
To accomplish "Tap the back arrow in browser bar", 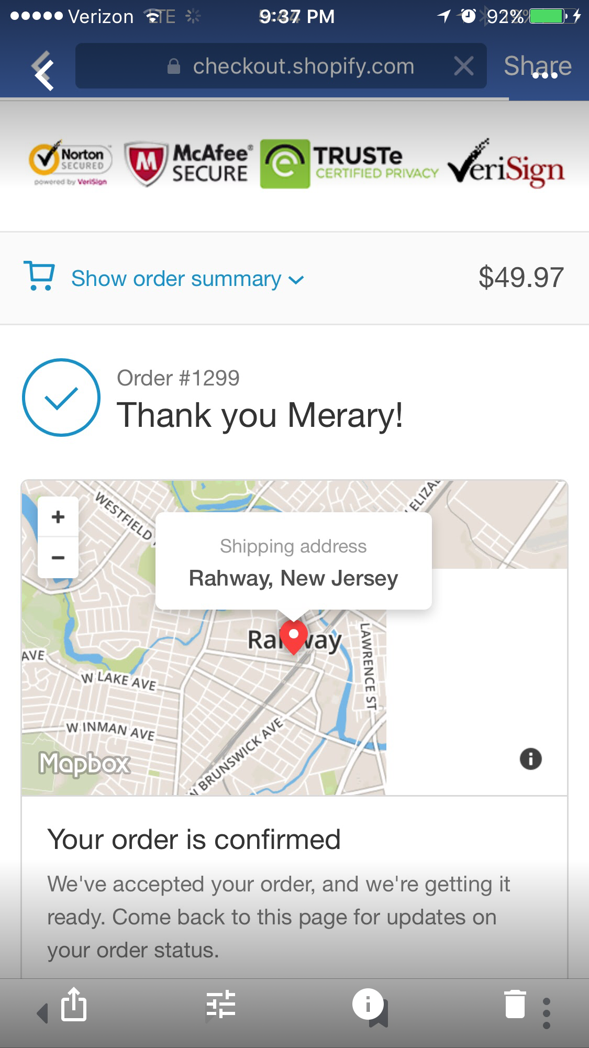I will pos(43,70).
